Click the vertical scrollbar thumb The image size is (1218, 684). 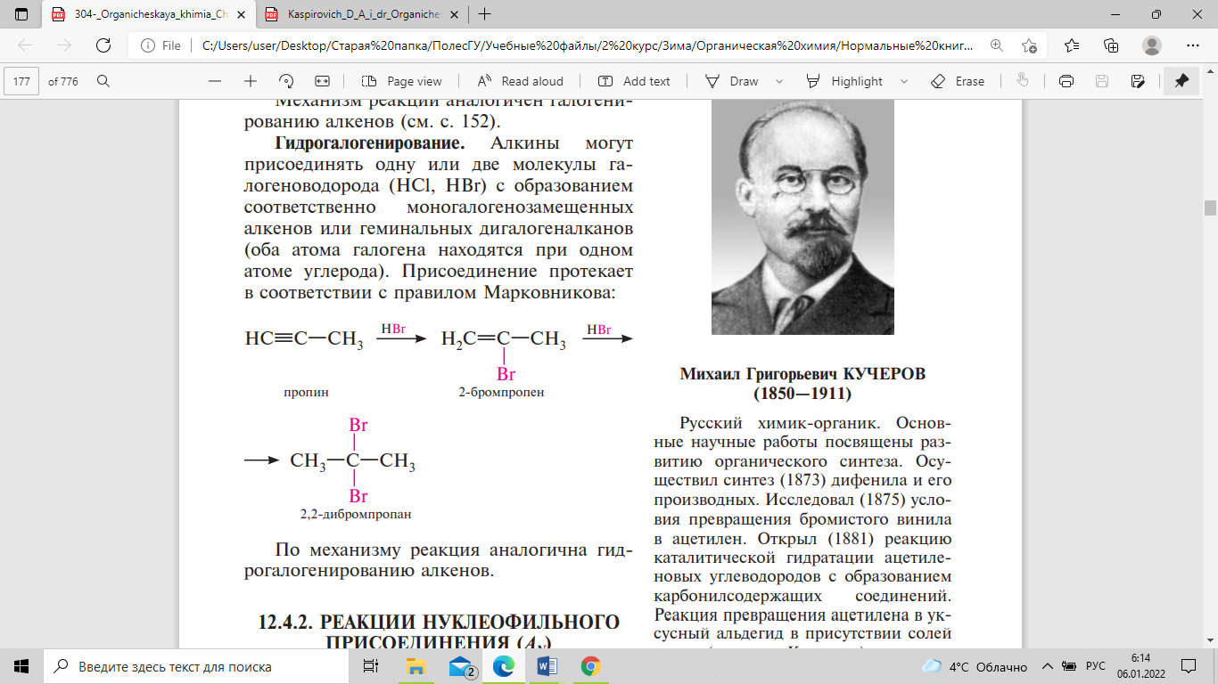(x=1210, y=208)
